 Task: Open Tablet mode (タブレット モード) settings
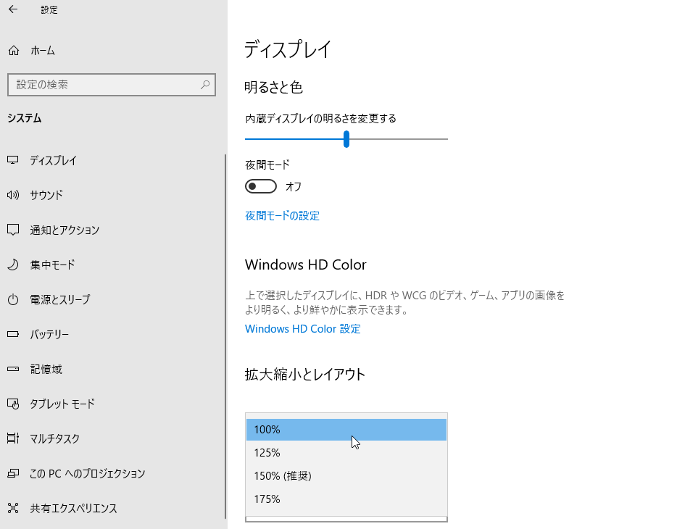coord(62,404)
